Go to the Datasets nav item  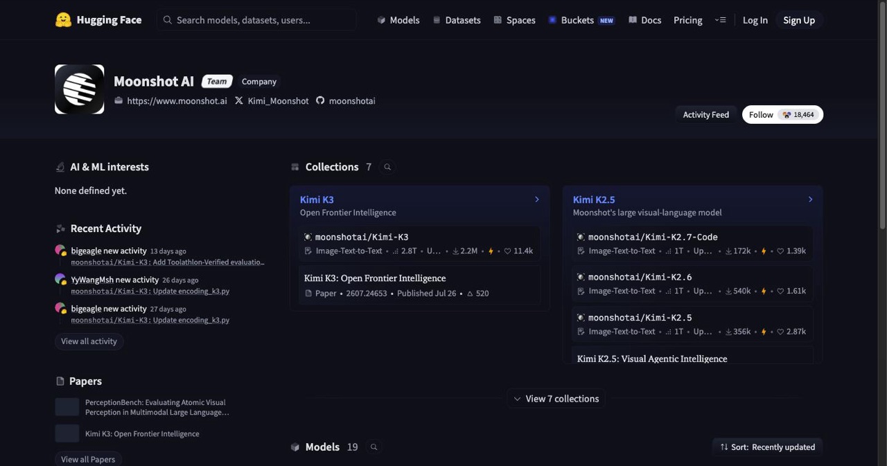tap(457, 20)
